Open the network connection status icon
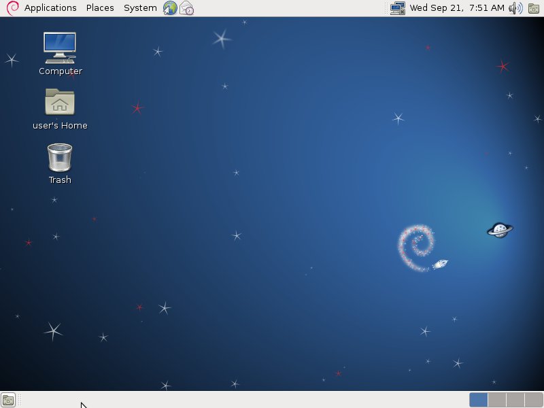The height and width of the screenshot is (408, 544). tap(398, 8)
